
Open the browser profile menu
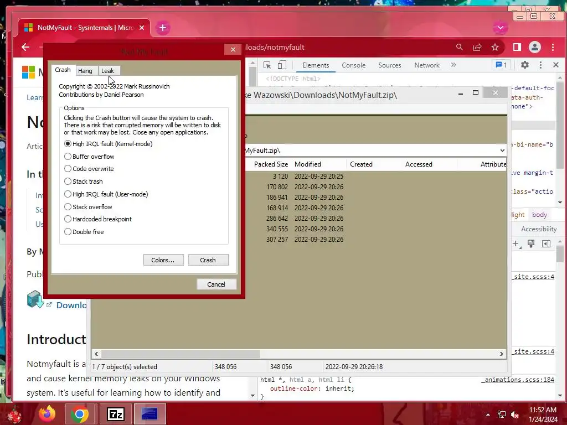[535, 48]
